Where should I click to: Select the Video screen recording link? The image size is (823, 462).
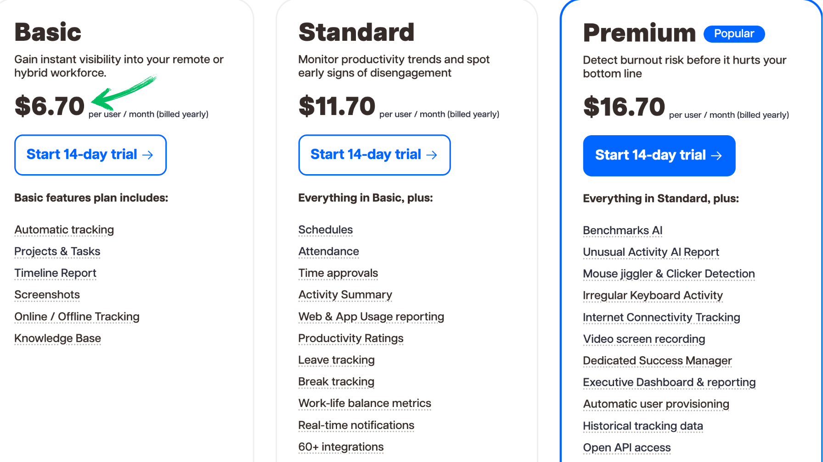point(644,339)
